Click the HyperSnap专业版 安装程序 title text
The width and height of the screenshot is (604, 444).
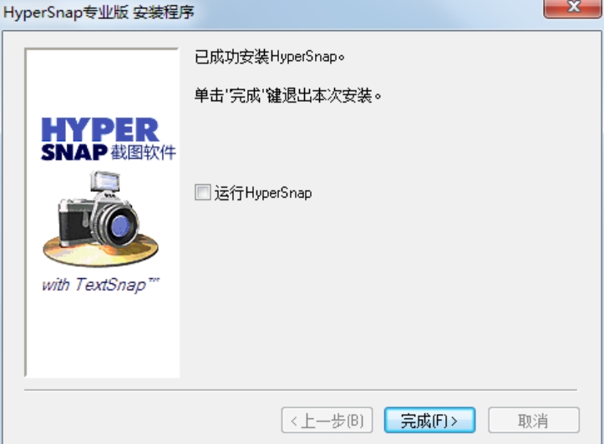tap(99, 12)
